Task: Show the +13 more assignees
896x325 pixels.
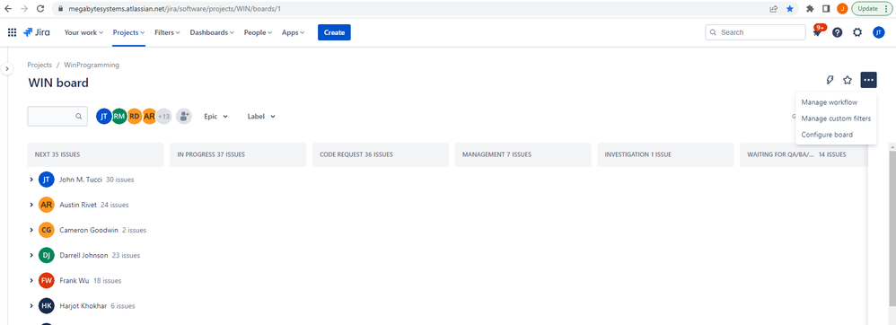Action: click(164, 116)
